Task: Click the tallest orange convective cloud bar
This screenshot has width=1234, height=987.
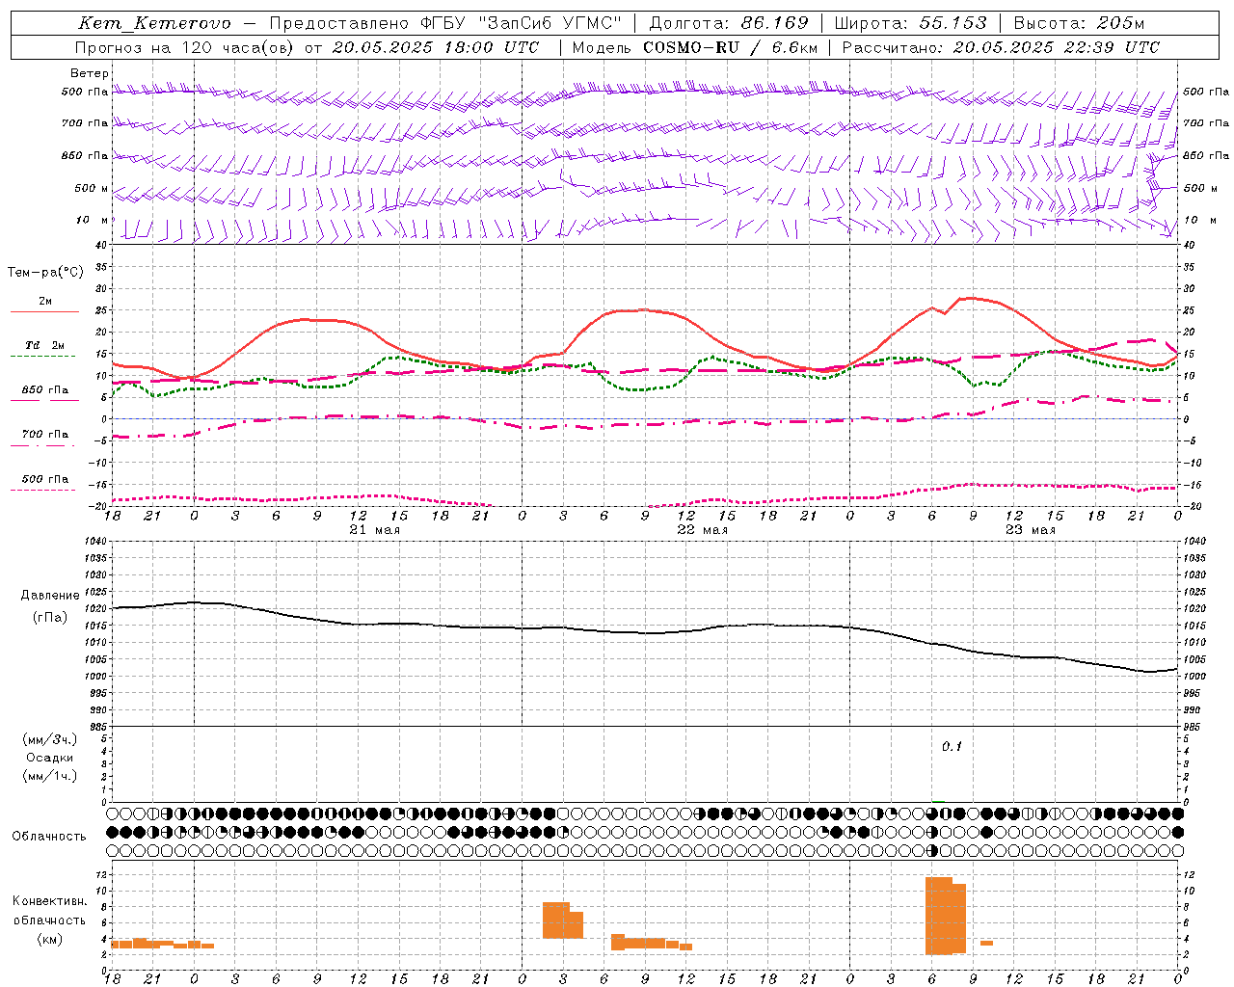Action: [x=938, y=916]
